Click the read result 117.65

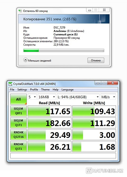tap(50, 111)
